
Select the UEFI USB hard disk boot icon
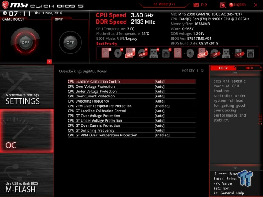click(x=130, y=53)
